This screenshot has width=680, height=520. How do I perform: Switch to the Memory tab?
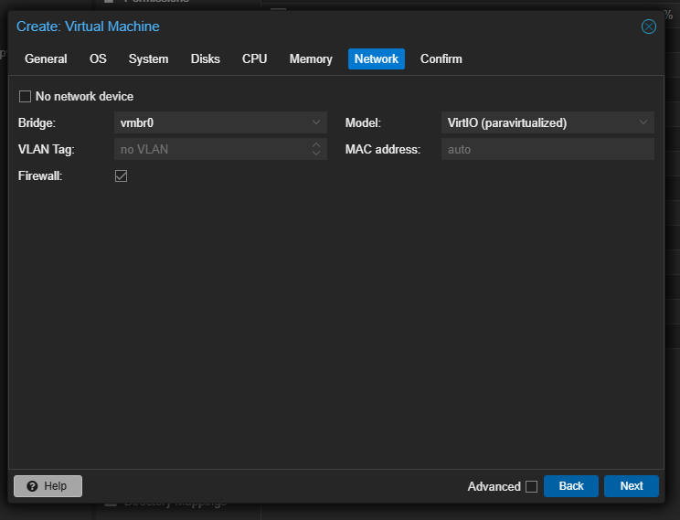click(311, 59)
